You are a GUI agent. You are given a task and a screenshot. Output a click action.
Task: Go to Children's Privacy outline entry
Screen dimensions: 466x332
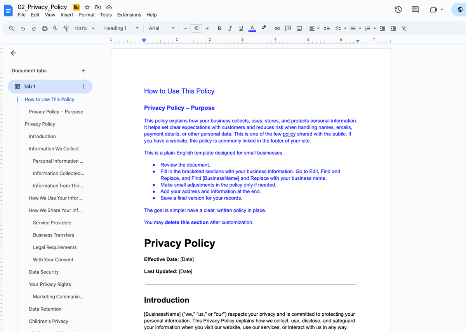(x=49, y=321)
